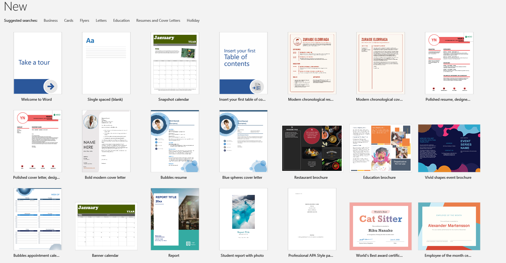Select the Professional APA Style paper thumbnail
506x263 pixels.
pyautogui.click(x=312, y=219)
